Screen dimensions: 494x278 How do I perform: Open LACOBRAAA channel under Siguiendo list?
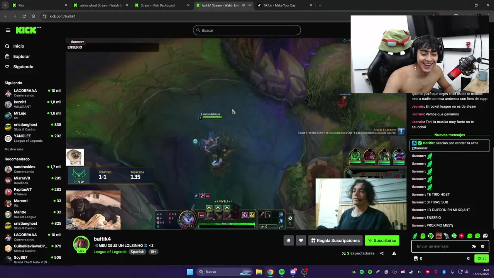pyautogui.click(x=33, y=93)
